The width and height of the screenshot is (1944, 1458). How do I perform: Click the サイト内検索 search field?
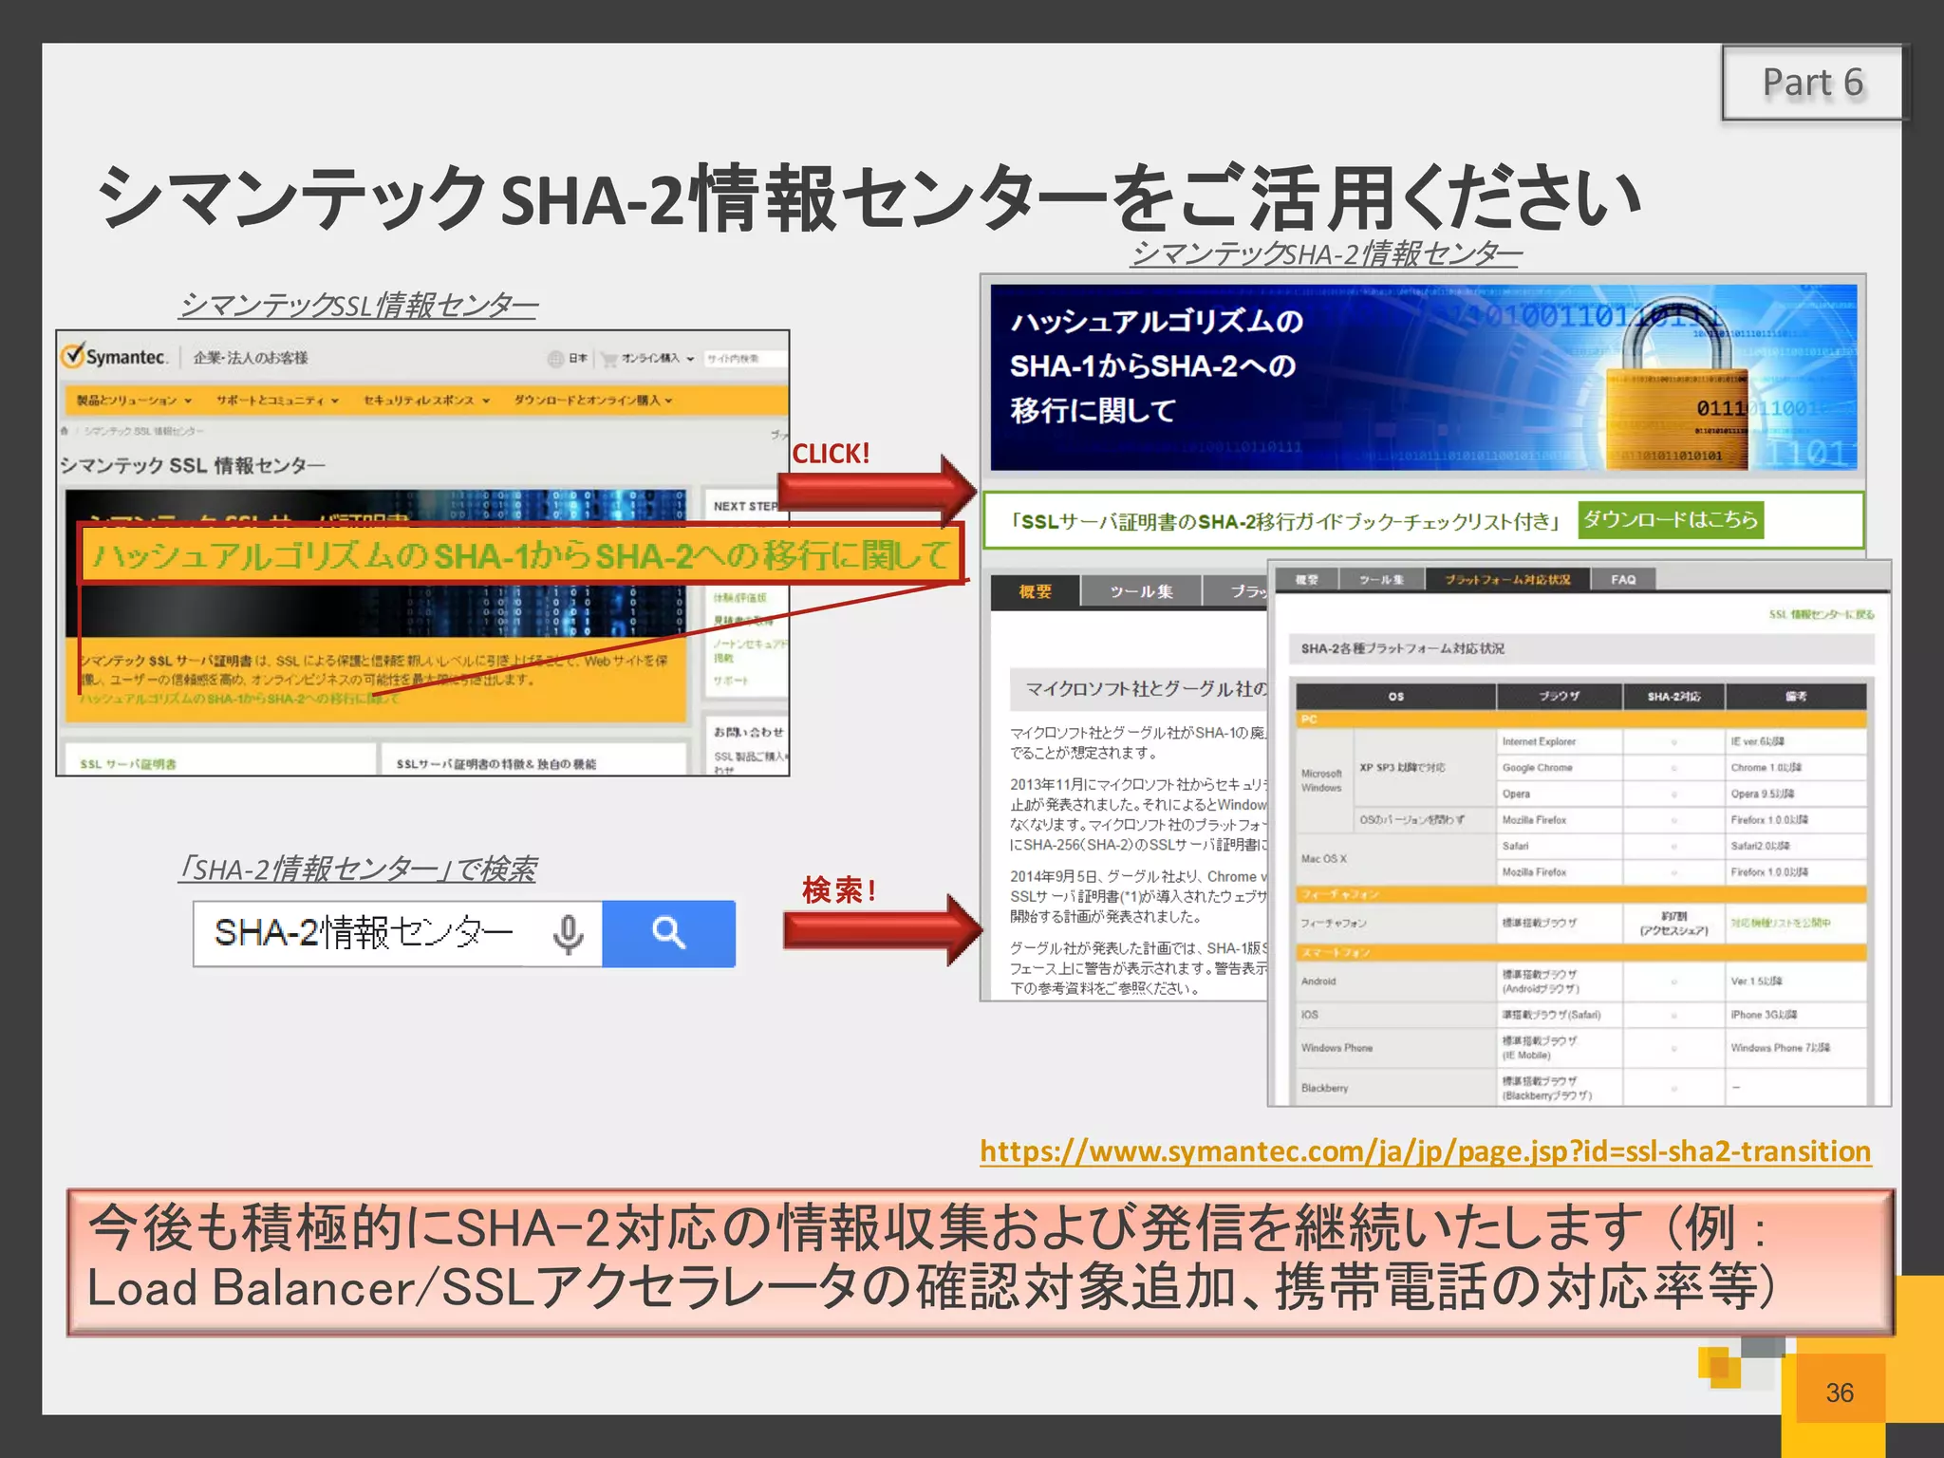[x=744, y=359]
